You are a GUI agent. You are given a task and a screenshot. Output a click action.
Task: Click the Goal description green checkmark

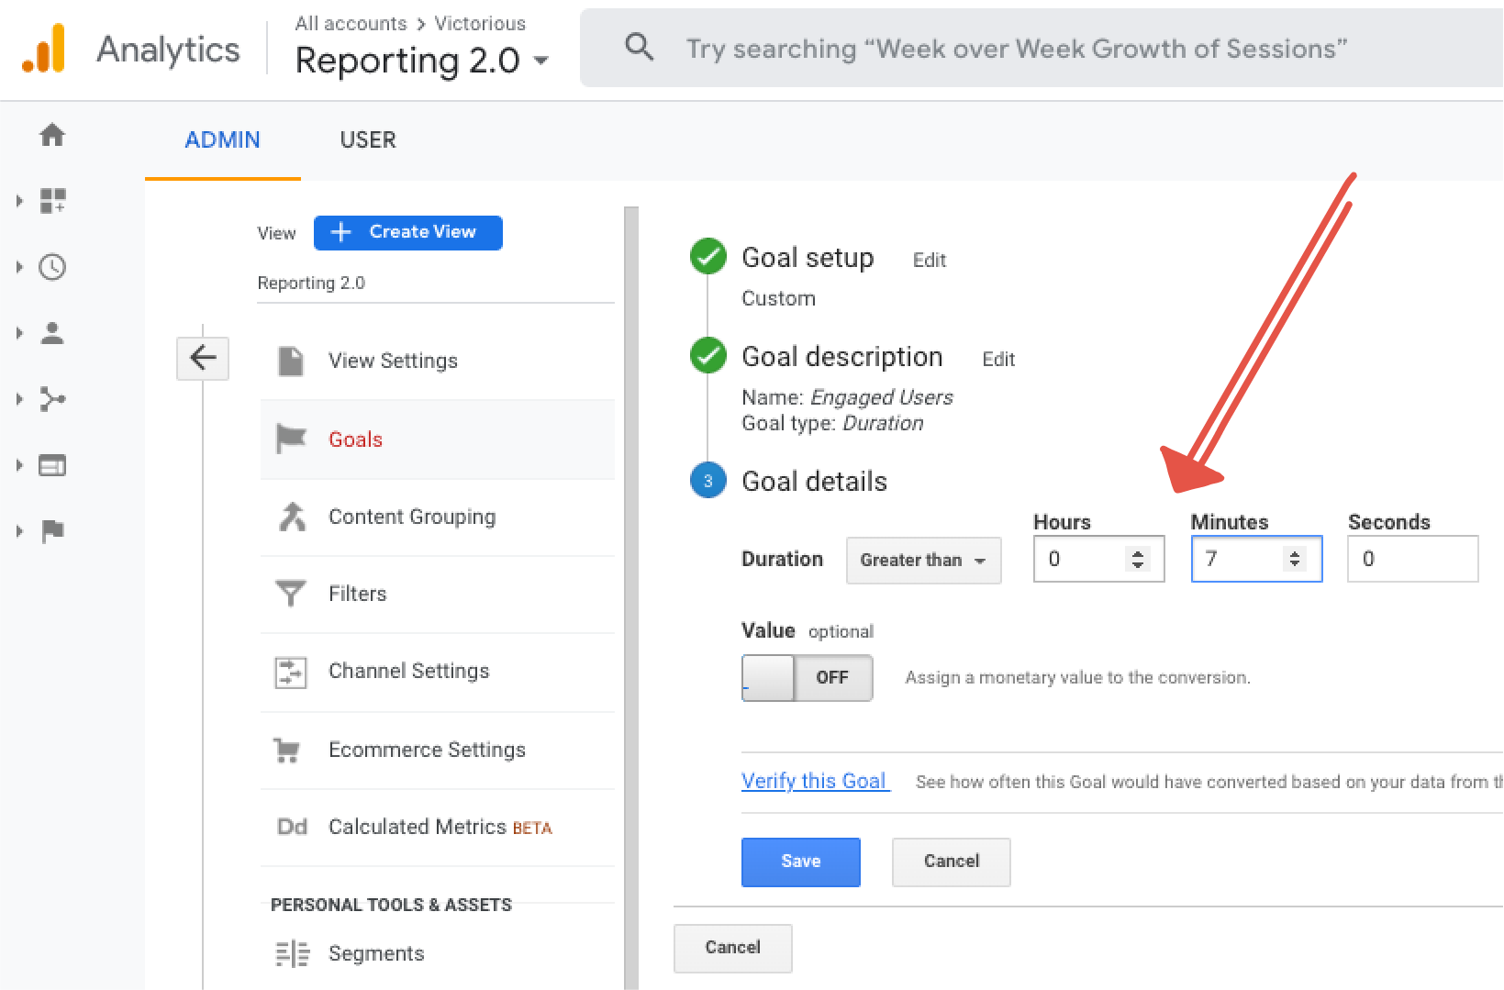tap(708, 356)
